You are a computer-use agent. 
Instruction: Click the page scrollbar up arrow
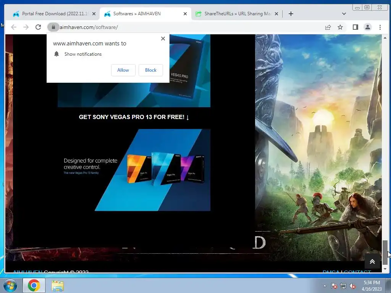(x=385, y=38)
